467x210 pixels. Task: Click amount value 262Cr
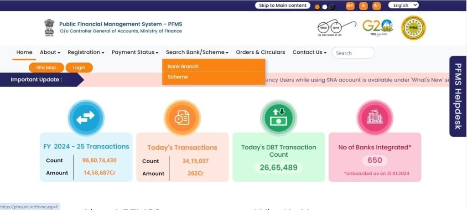pyautogui.click(x=195, y=174)
